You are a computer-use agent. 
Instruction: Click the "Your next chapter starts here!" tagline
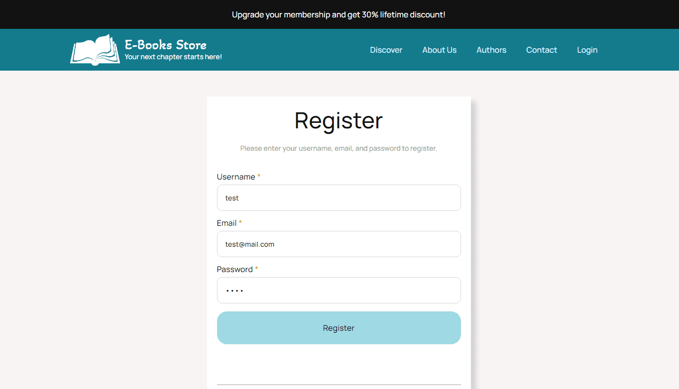(x=173, y=57)
